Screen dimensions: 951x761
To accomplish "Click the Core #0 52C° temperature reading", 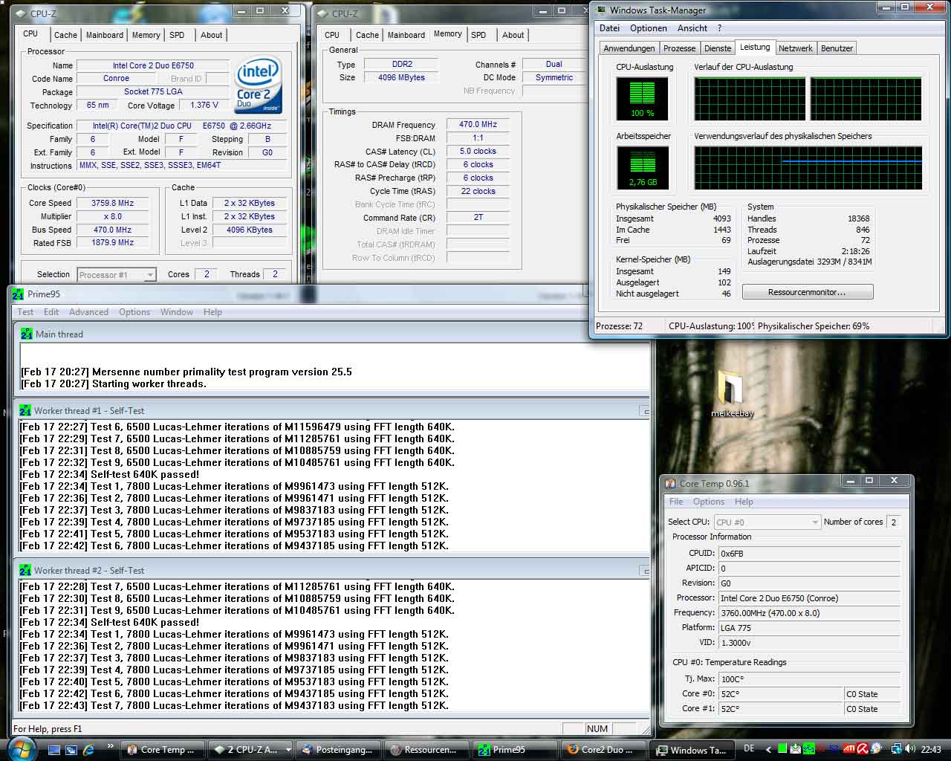I will pos(780,694).
